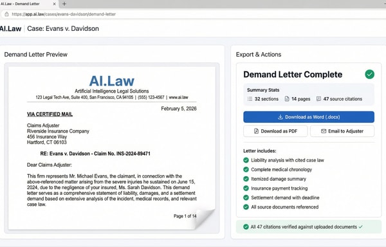The image size is (386, 247).
Task: Close the AI.Law Demand Letter tab
Action: [55, 4]
